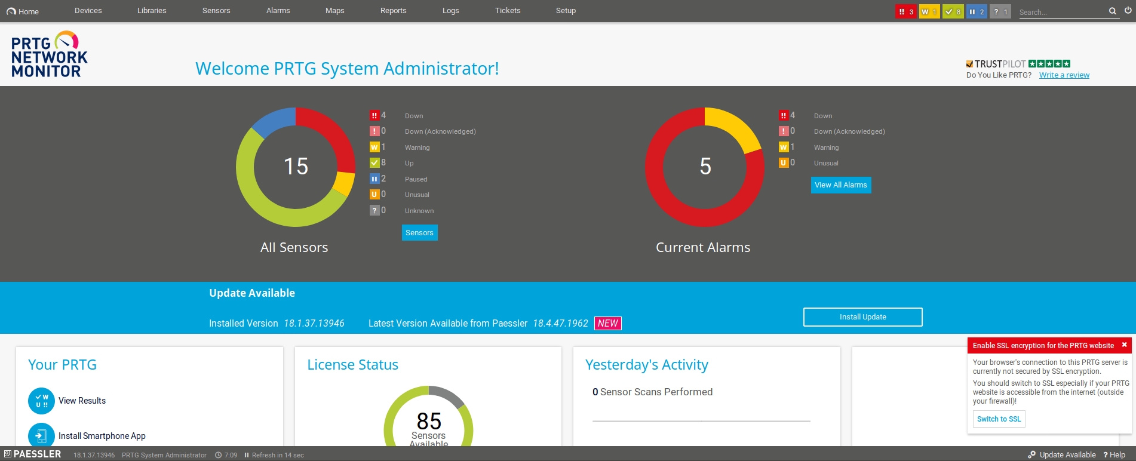
Task: Open the Sensors menu
Action: tap(216, 11)
